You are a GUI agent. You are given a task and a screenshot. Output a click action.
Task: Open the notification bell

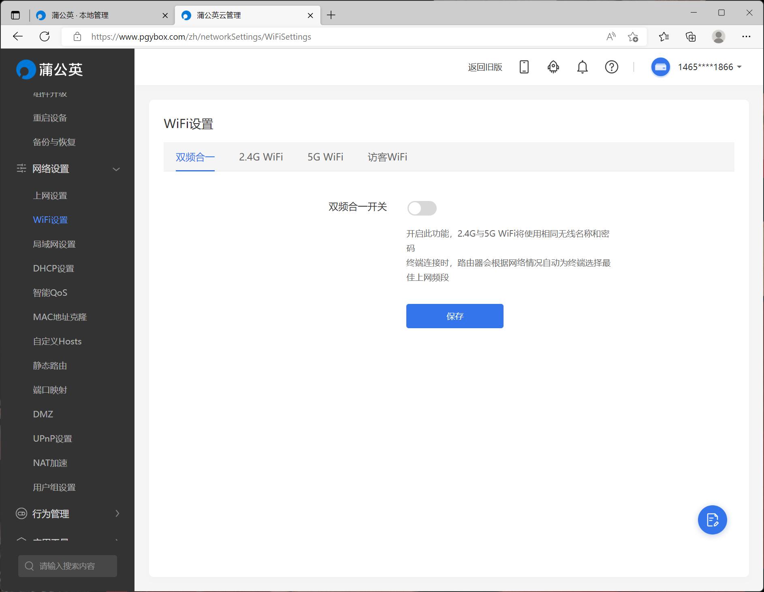coord(583,67)
